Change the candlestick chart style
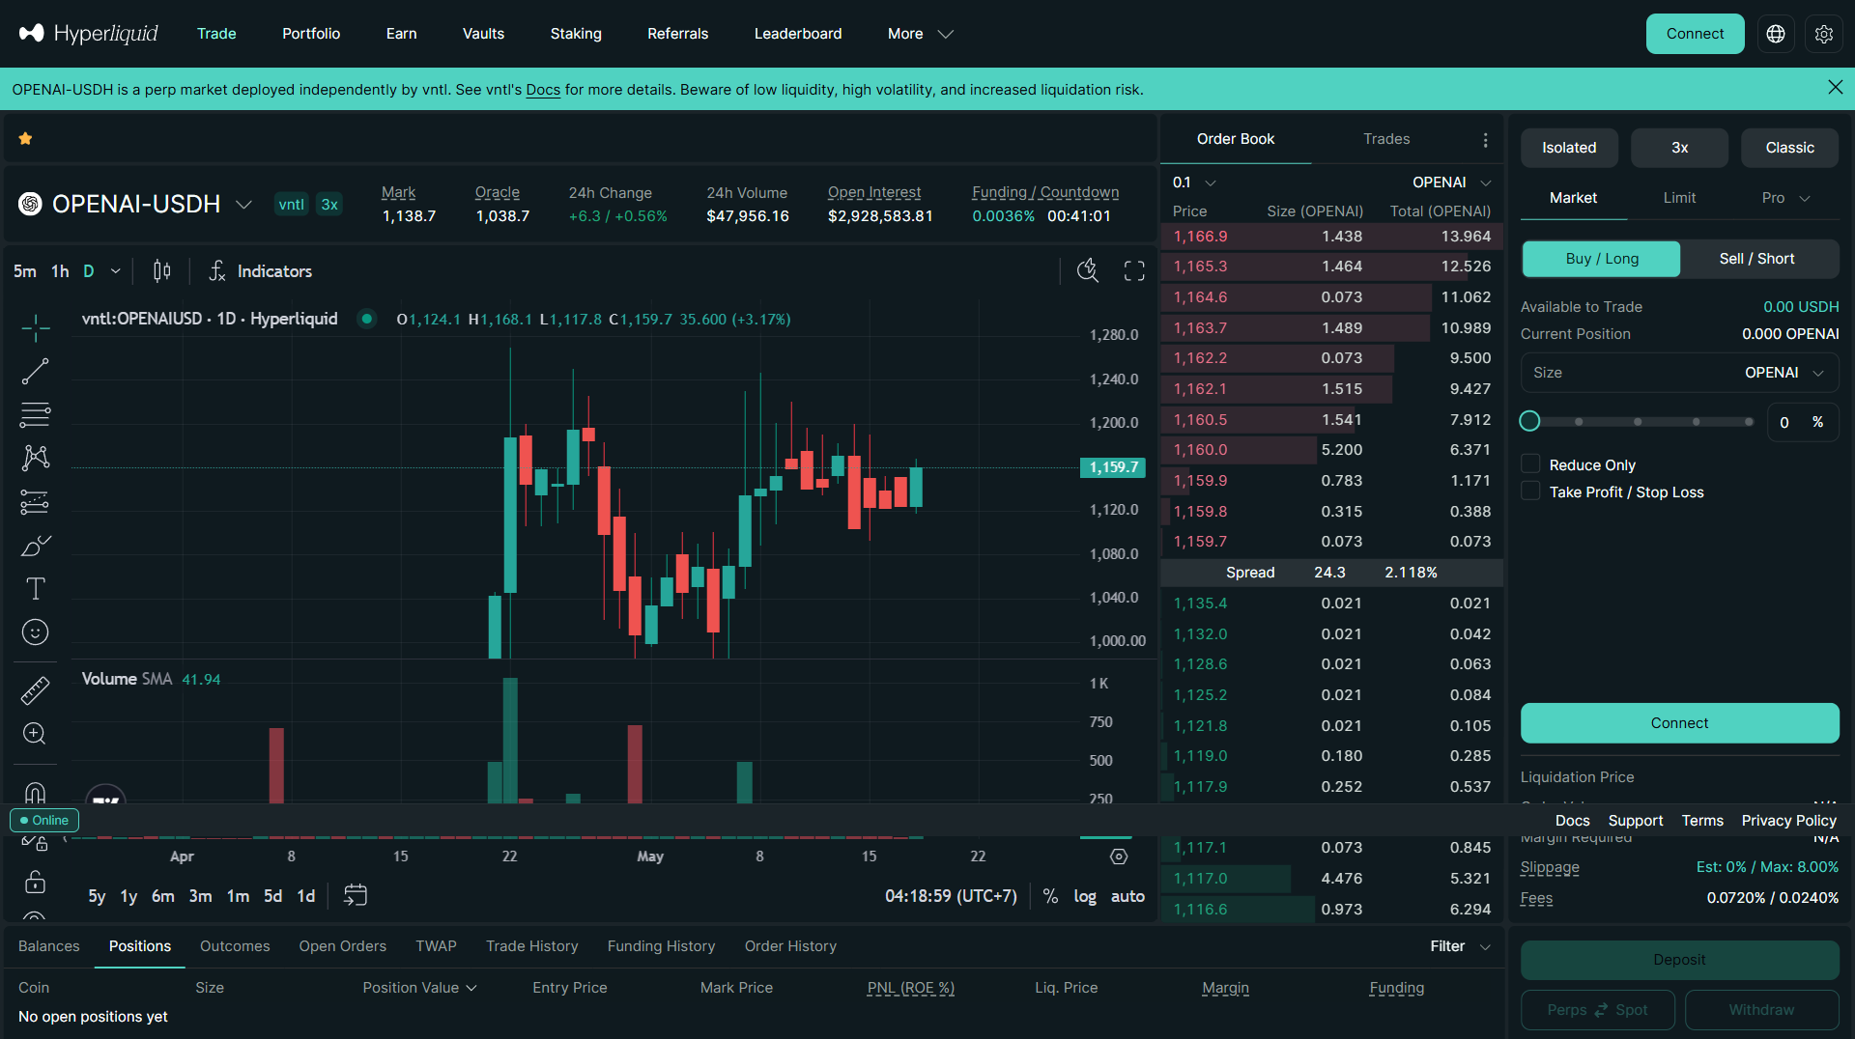 [162, 271]
